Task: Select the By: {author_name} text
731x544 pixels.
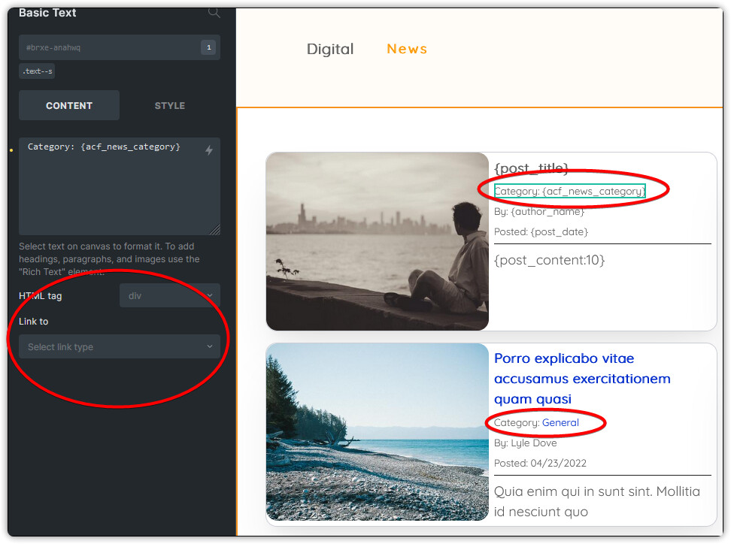Action: (x=539, y=211)
